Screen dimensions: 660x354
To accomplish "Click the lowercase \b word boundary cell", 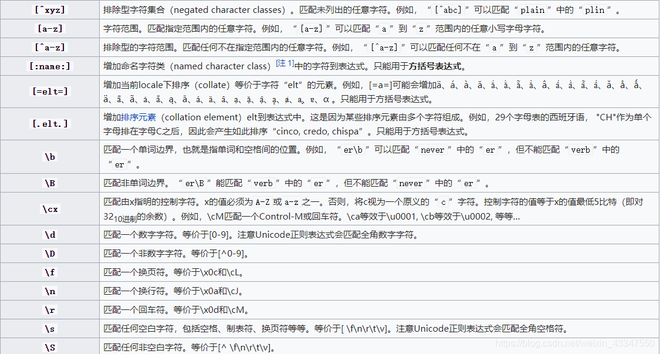I will tap(50, 157).
